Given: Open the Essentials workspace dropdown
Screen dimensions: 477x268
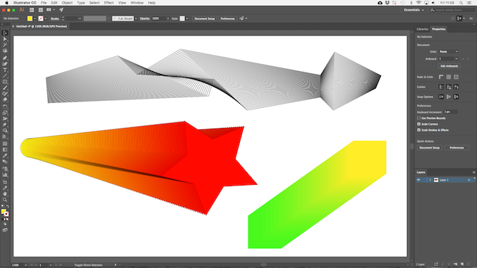Looking at the screenshot, I should pyautogui.click(x=414, y=10).
